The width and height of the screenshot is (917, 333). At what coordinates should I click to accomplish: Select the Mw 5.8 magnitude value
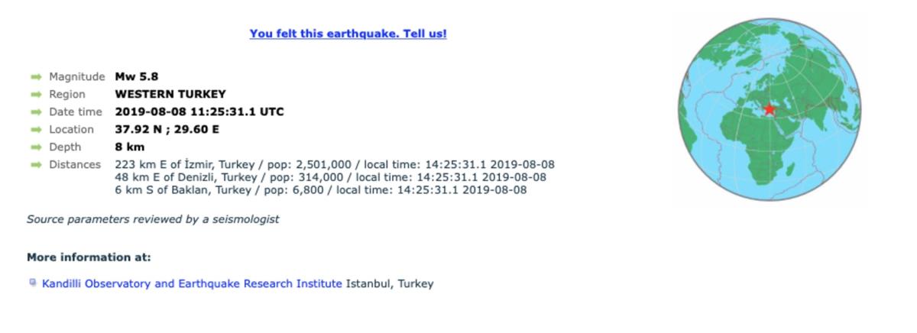tap(137, 76)
